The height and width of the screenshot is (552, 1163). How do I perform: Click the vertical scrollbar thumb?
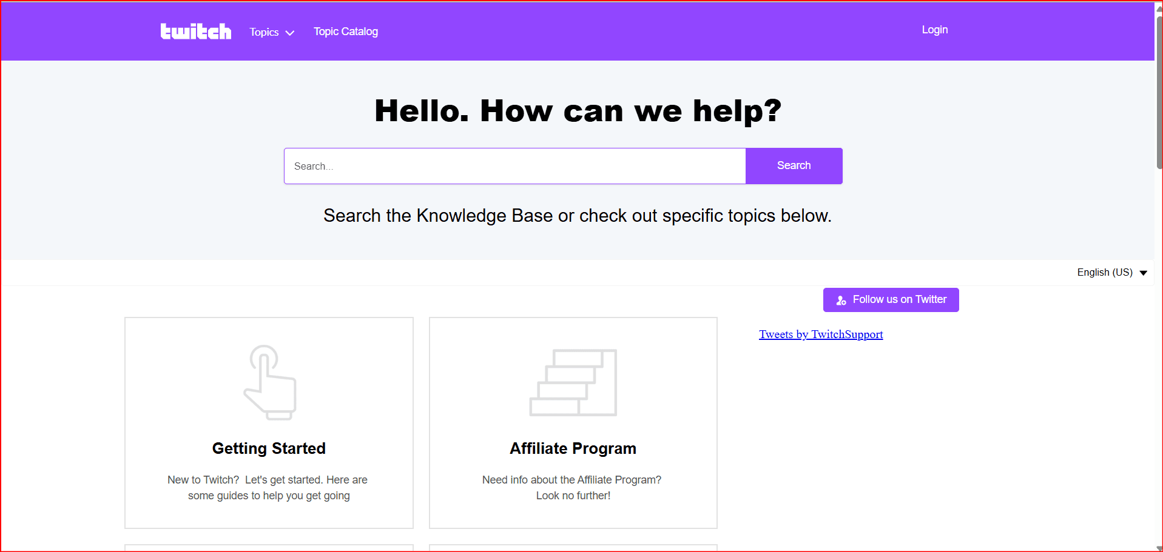[1159, 91]
